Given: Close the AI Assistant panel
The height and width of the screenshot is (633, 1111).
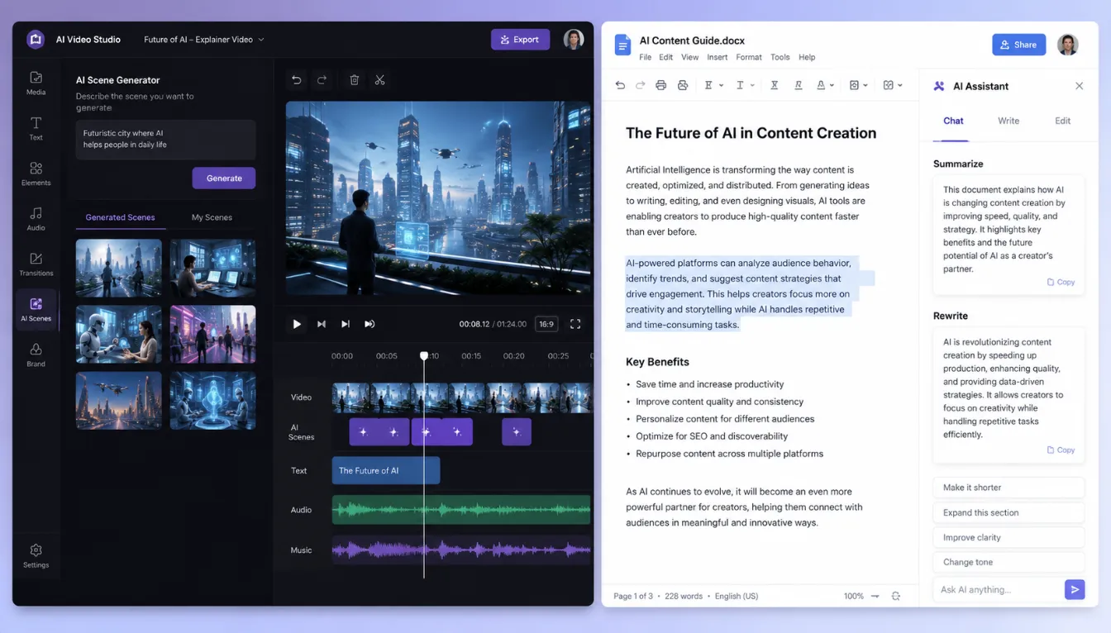Looking at the screenshot, I should coord(1079,86).
